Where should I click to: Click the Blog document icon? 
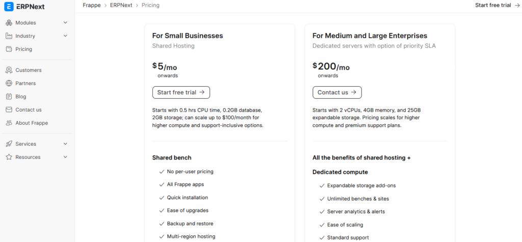click(9, 97)
